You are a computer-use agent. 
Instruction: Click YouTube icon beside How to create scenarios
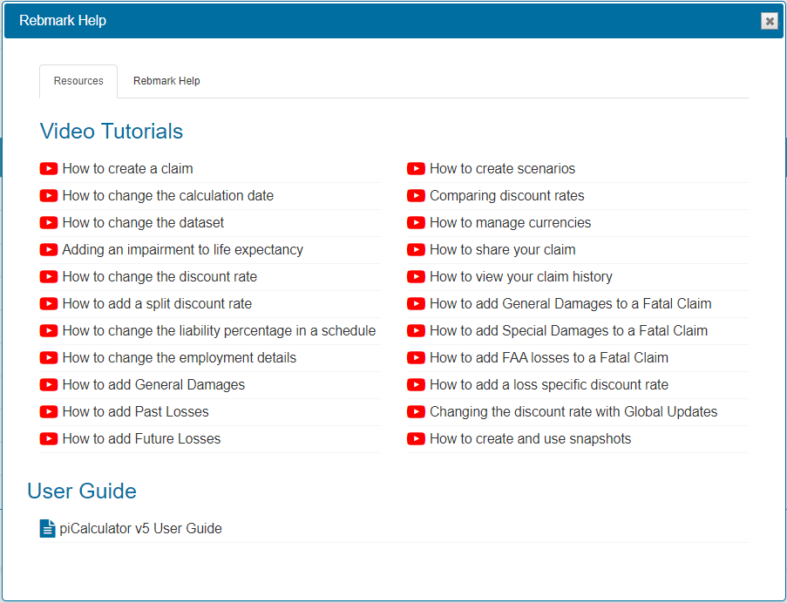416,168
